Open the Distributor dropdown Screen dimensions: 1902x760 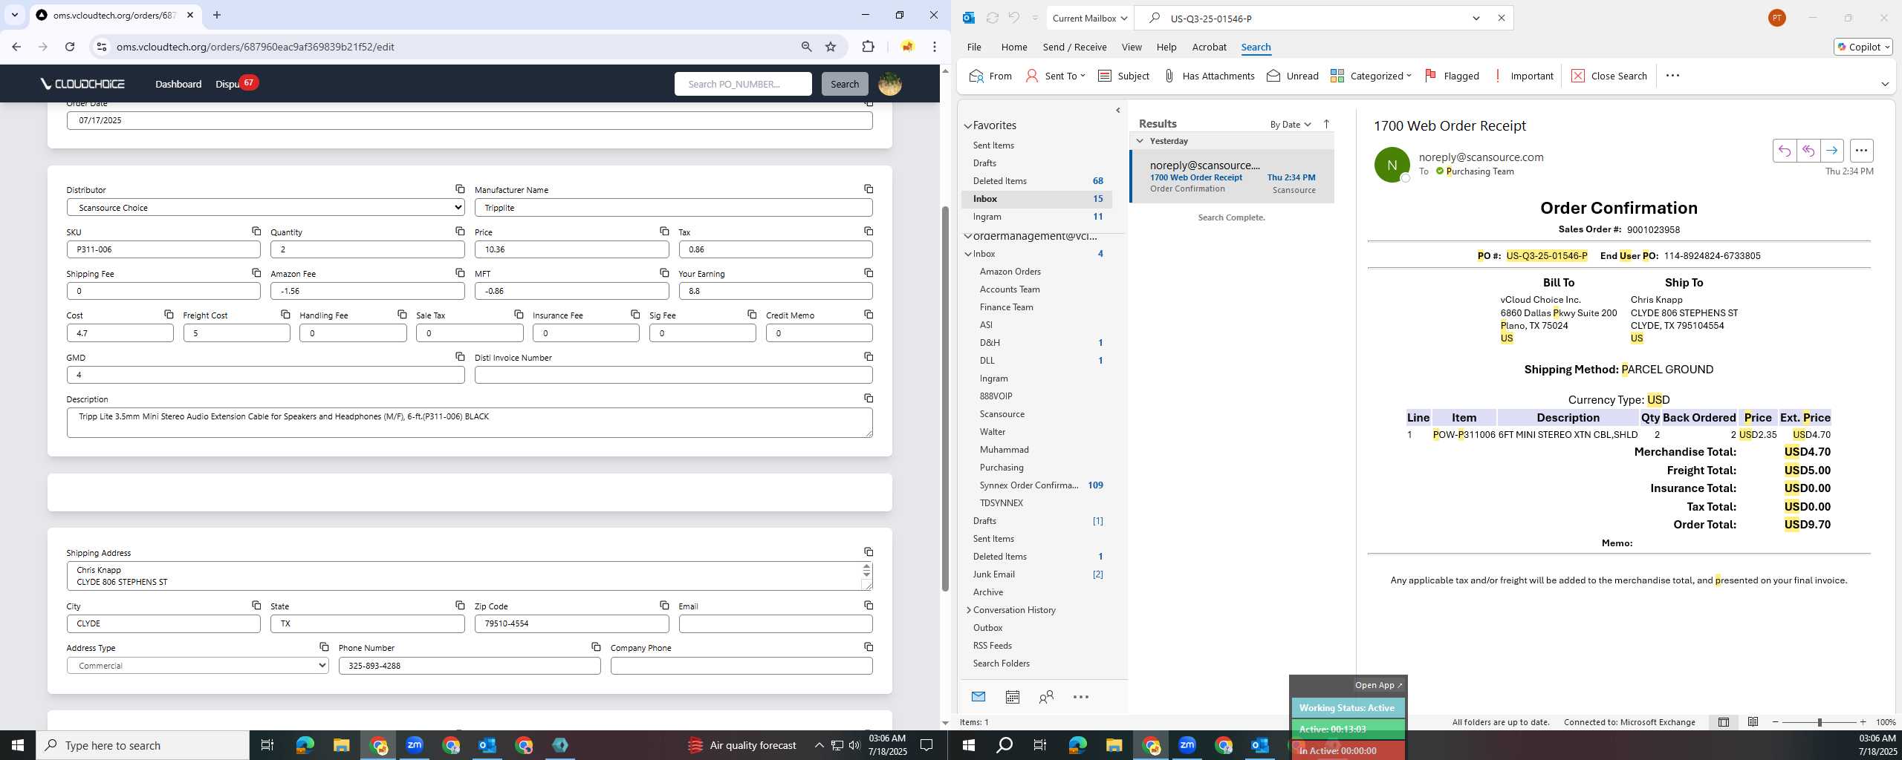coord(265,208)
